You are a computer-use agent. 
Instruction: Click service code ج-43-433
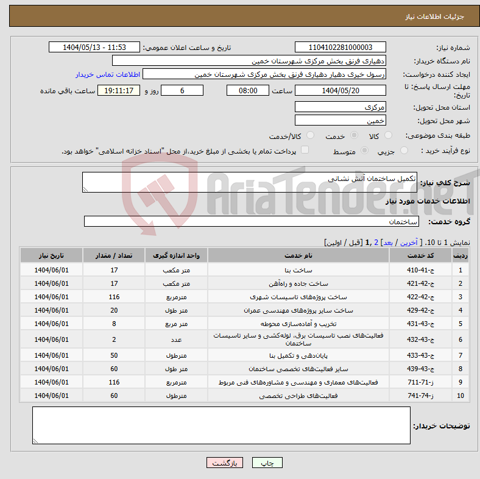(421, 355)
